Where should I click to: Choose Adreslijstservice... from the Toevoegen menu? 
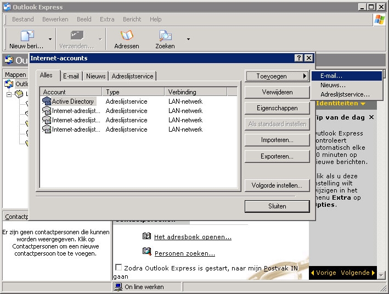[347, 94]
